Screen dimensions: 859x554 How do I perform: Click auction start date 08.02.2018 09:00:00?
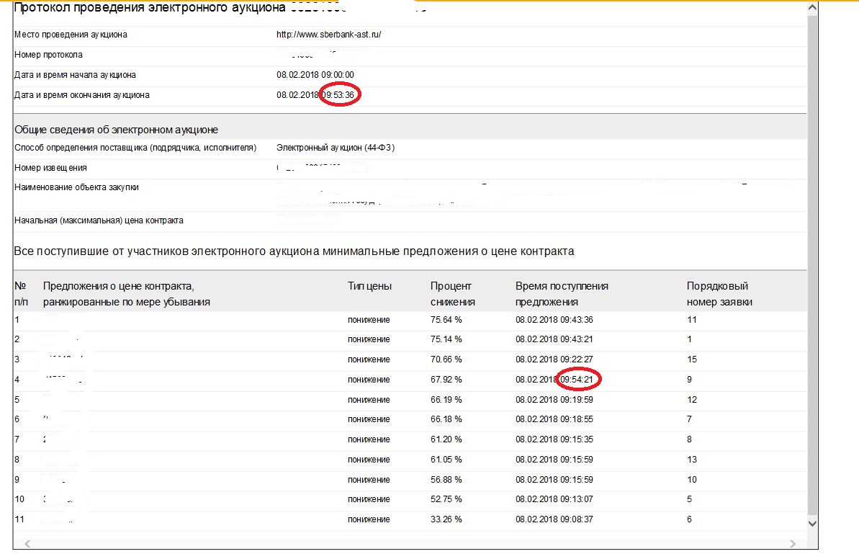(x=315, y=75)
